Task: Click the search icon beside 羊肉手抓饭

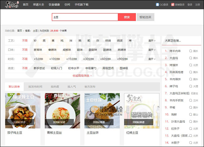Action: [190, 100]
